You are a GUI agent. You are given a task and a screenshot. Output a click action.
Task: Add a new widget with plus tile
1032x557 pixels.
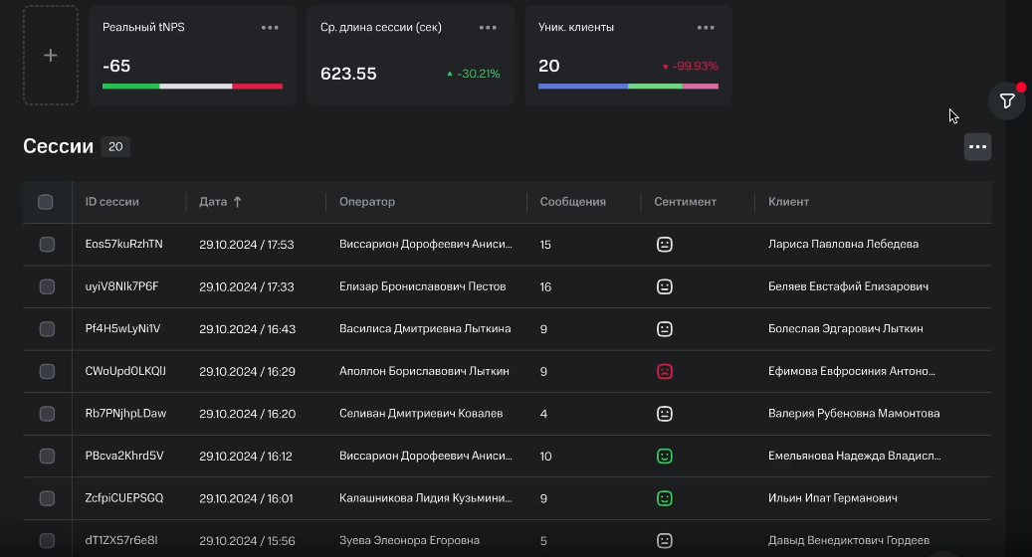[51, 56]
